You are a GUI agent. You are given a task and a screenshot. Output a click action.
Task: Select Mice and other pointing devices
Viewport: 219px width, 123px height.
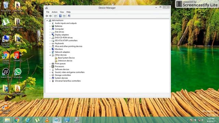68,46
